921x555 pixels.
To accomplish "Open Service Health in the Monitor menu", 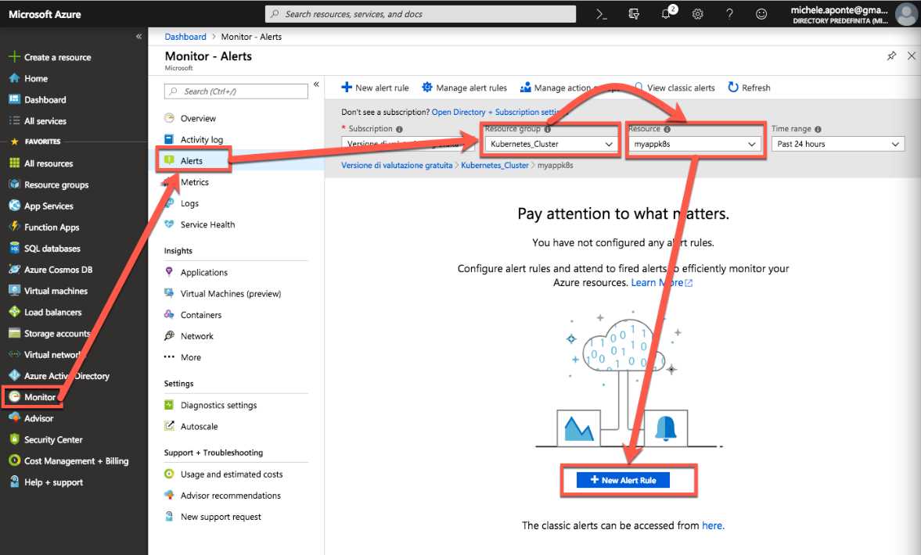I will coord(206,224).
